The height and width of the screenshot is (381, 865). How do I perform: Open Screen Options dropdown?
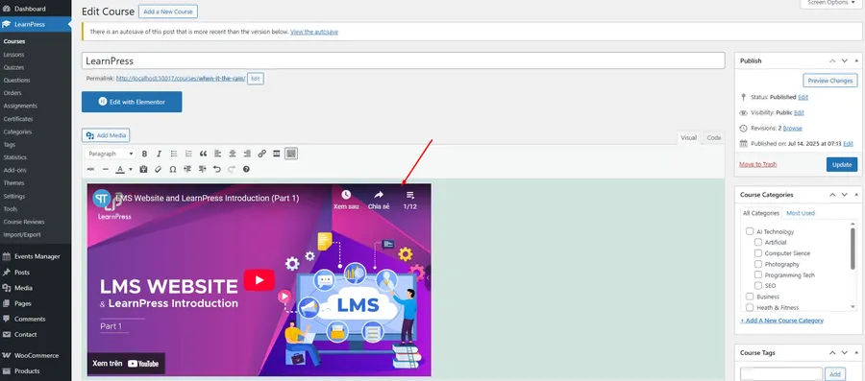click(832, 3)
